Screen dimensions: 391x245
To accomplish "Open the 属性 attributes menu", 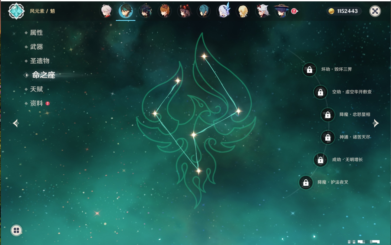I will pos(36,33).
